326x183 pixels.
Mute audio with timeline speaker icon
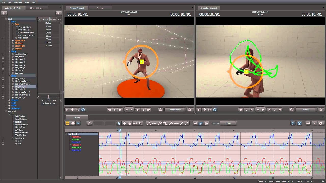[314, 123]
